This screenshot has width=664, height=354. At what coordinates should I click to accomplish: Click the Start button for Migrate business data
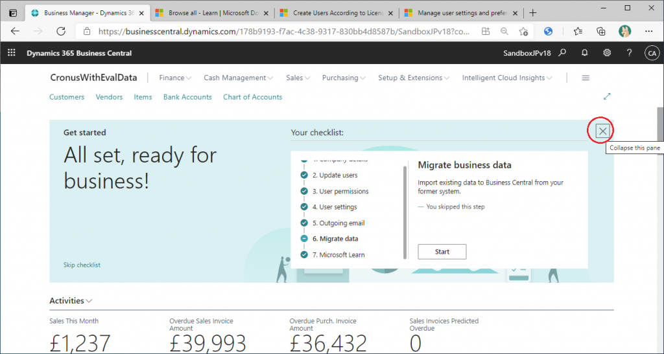point(442,252)
